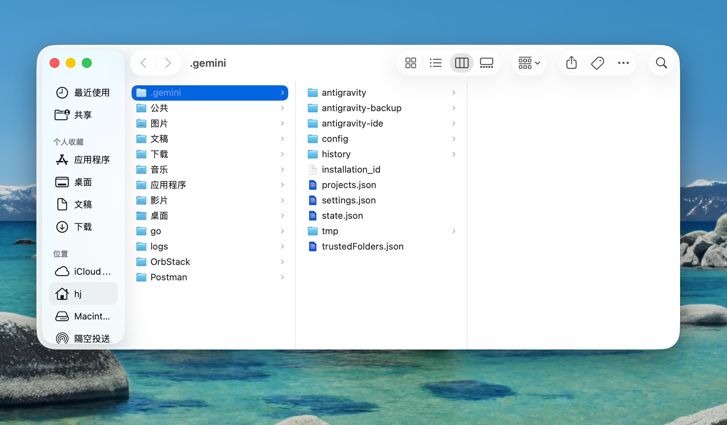
Task: Click the tag icon
Action: pyautogui.click(x=597, y=63)
